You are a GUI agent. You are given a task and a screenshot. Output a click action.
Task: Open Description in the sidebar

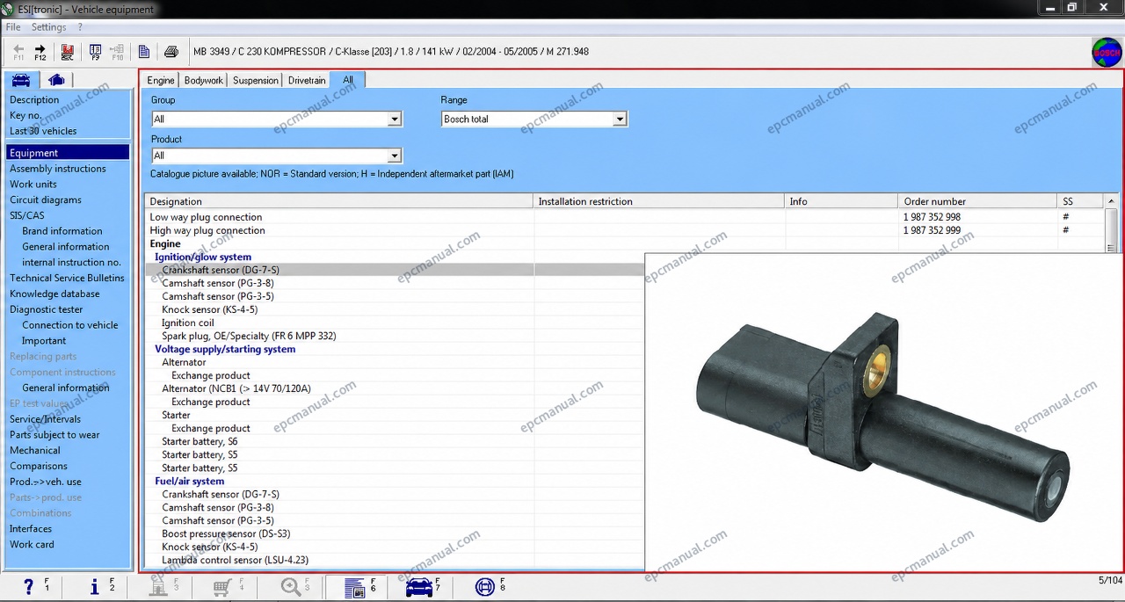coord(34,99)
